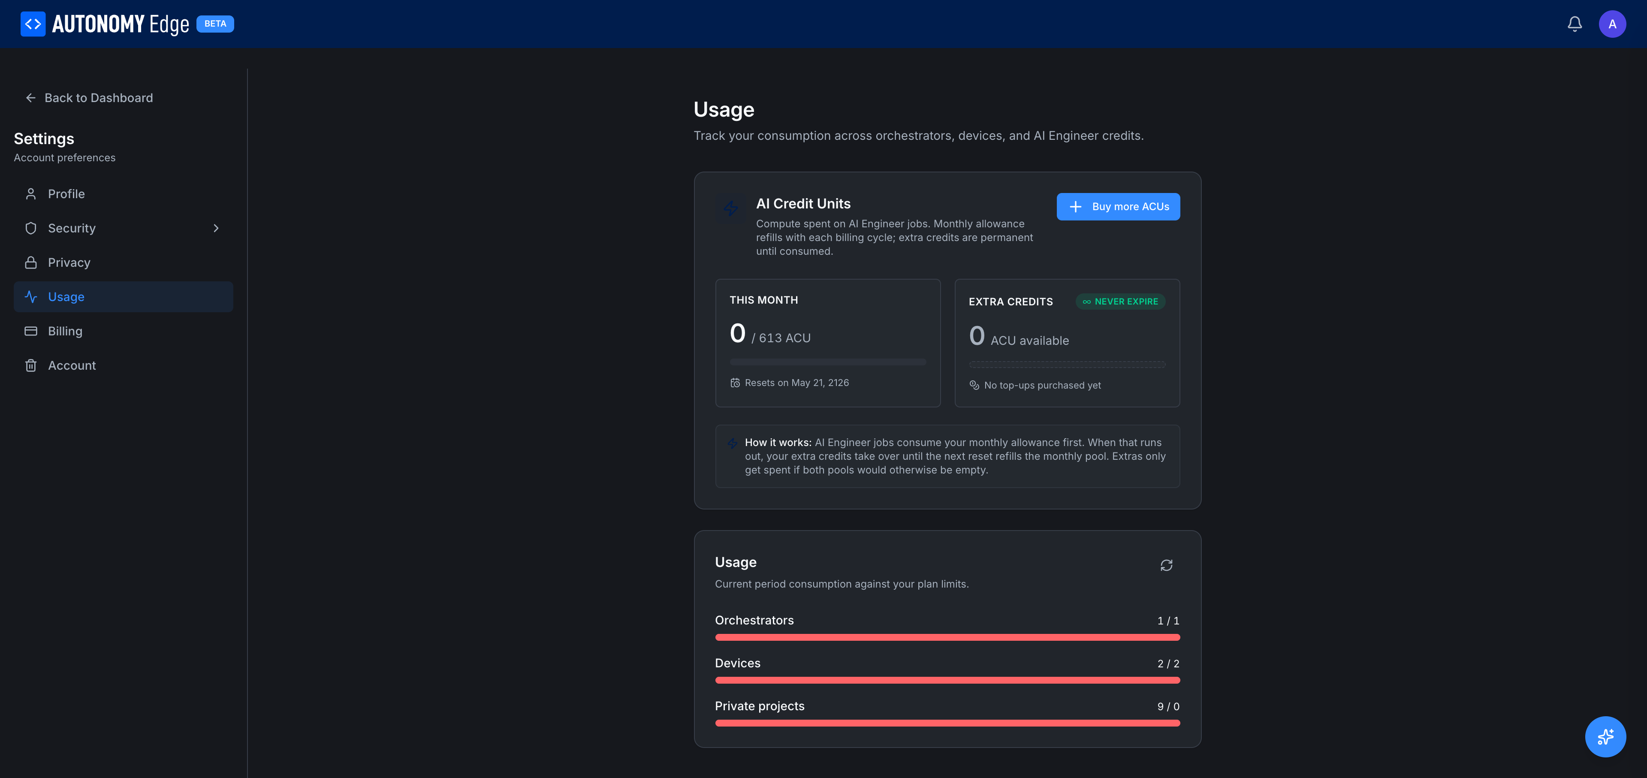Click the 'AI Credit Units' heading
The height and width of the screenshot is (778, 1647).
[803, 204]
